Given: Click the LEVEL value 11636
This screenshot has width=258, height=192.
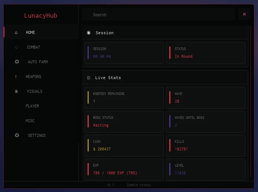Looking at the screenshot, I should pyautogui.click(x=180, y=173).
